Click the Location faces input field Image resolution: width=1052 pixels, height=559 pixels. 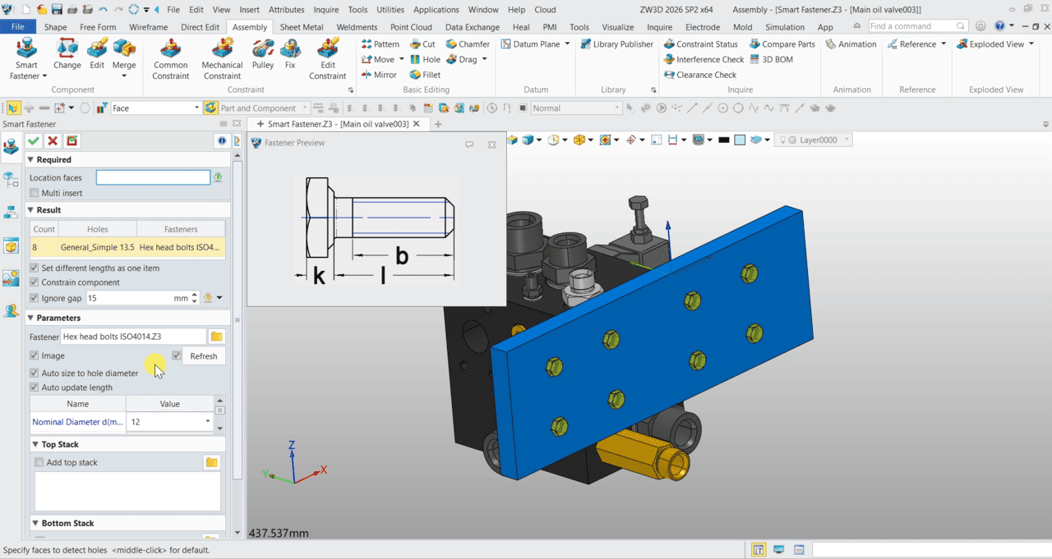coord(153,177)
